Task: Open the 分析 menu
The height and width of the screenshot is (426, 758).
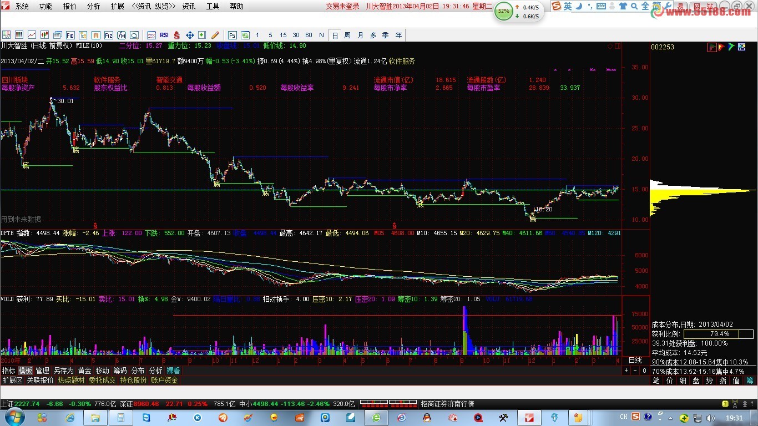Action: click(94, 6)
